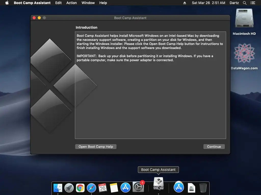Open Spotlight search magnifier icon
Image resolution: width=261 pixels, height=195 pixels.
click(244, 3)
